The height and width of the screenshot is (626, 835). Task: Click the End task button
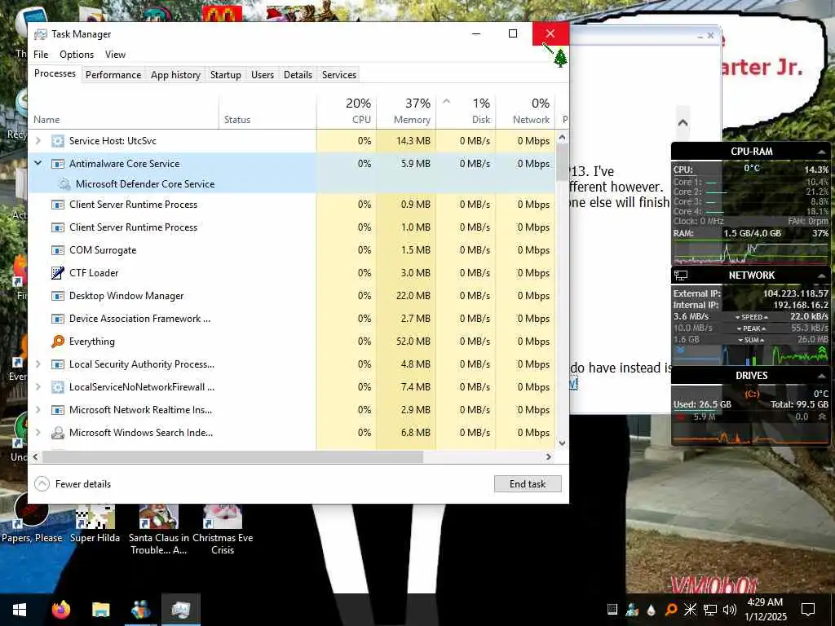528,484
